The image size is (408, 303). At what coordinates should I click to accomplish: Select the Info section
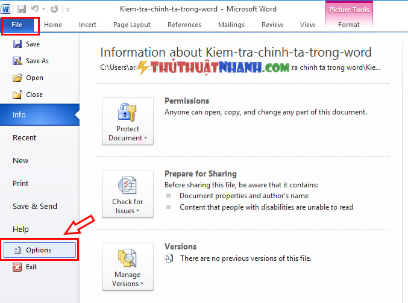click(40, 114)
